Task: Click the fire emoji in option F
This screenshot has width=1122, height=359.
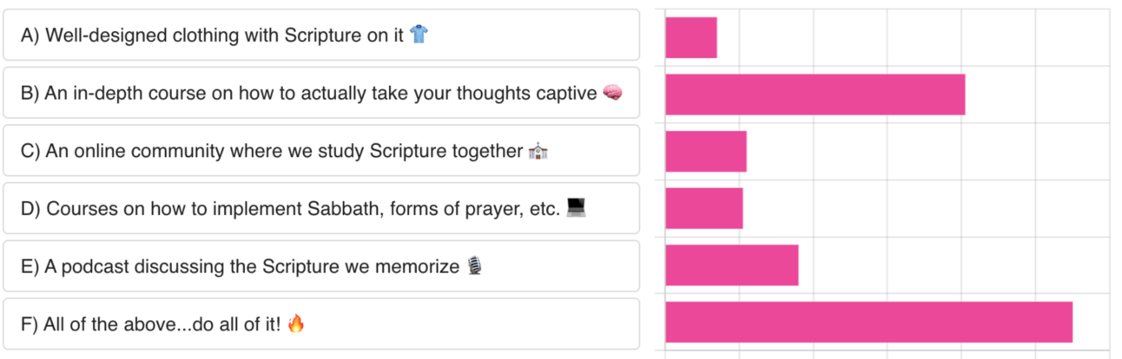Action: [x=296, y=324]
